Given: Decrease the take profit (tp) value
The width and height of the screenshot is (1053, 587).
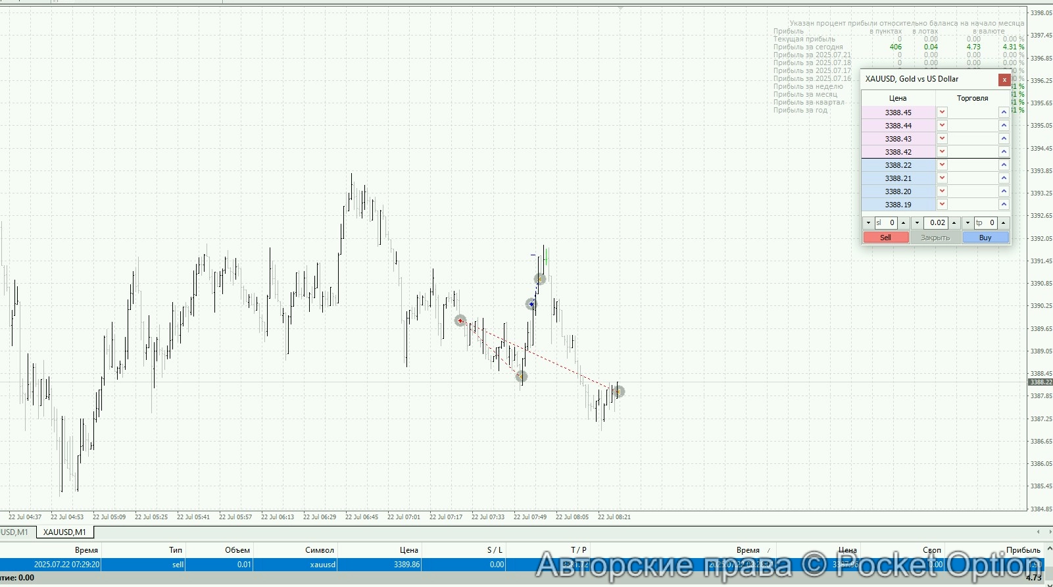Looking at the screenshot, I should click(x=967, y=223).
